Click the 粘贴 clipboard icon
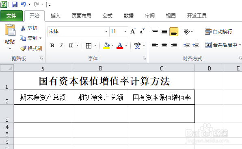The image size is (242, 149). [10, 30]
